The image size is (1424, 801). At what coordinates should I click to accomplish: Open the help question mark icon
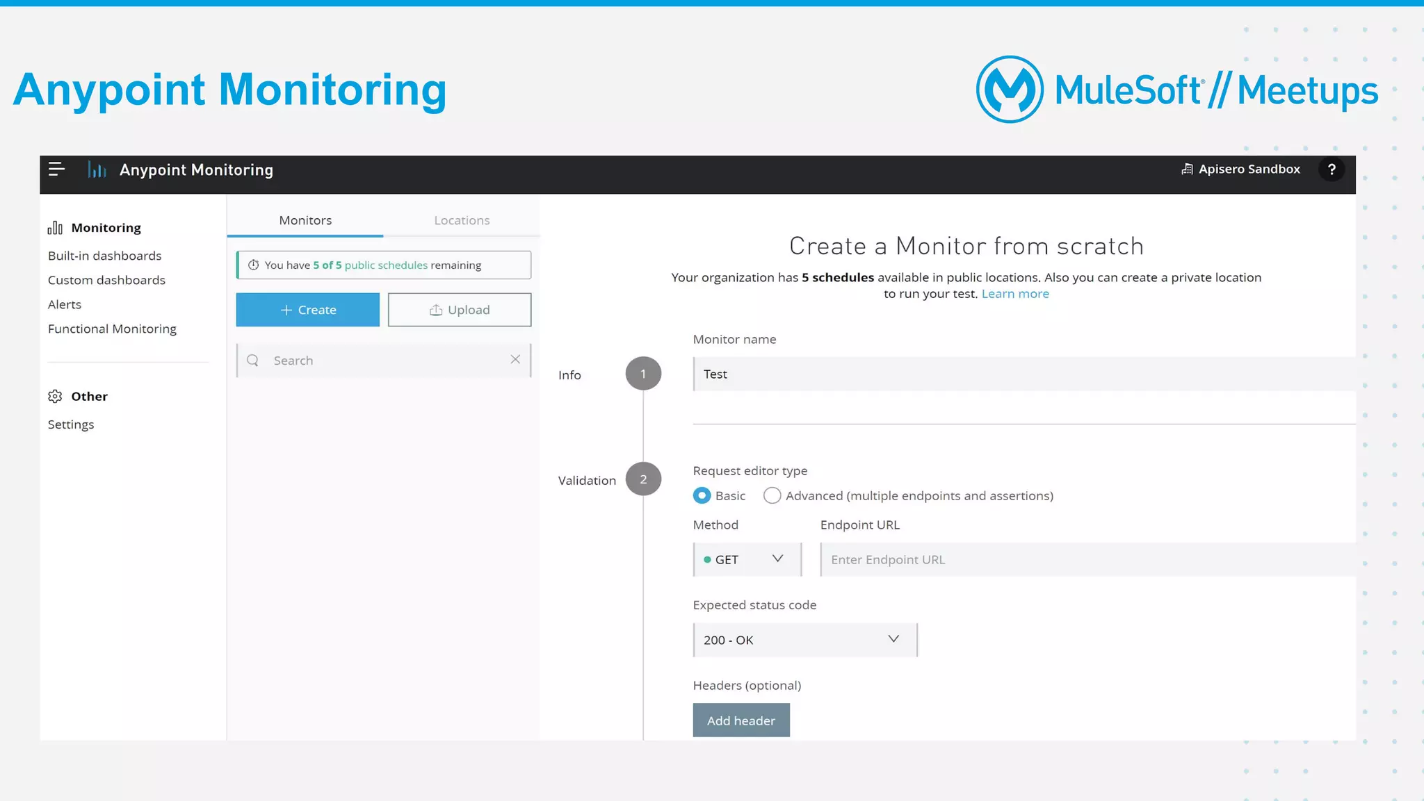[1331, 170]
